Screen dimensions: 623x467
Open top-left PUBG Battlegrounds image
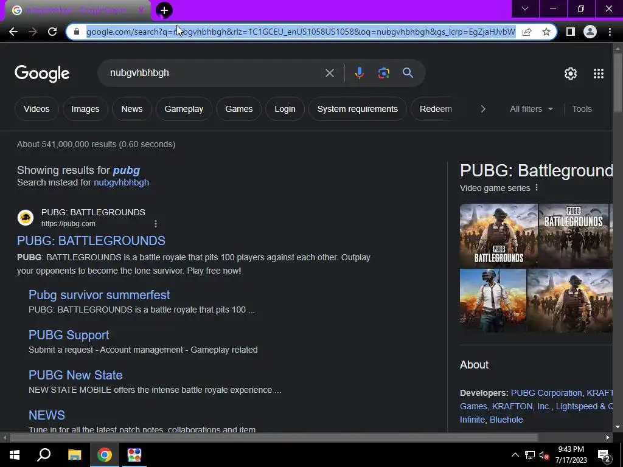[499, 235]
